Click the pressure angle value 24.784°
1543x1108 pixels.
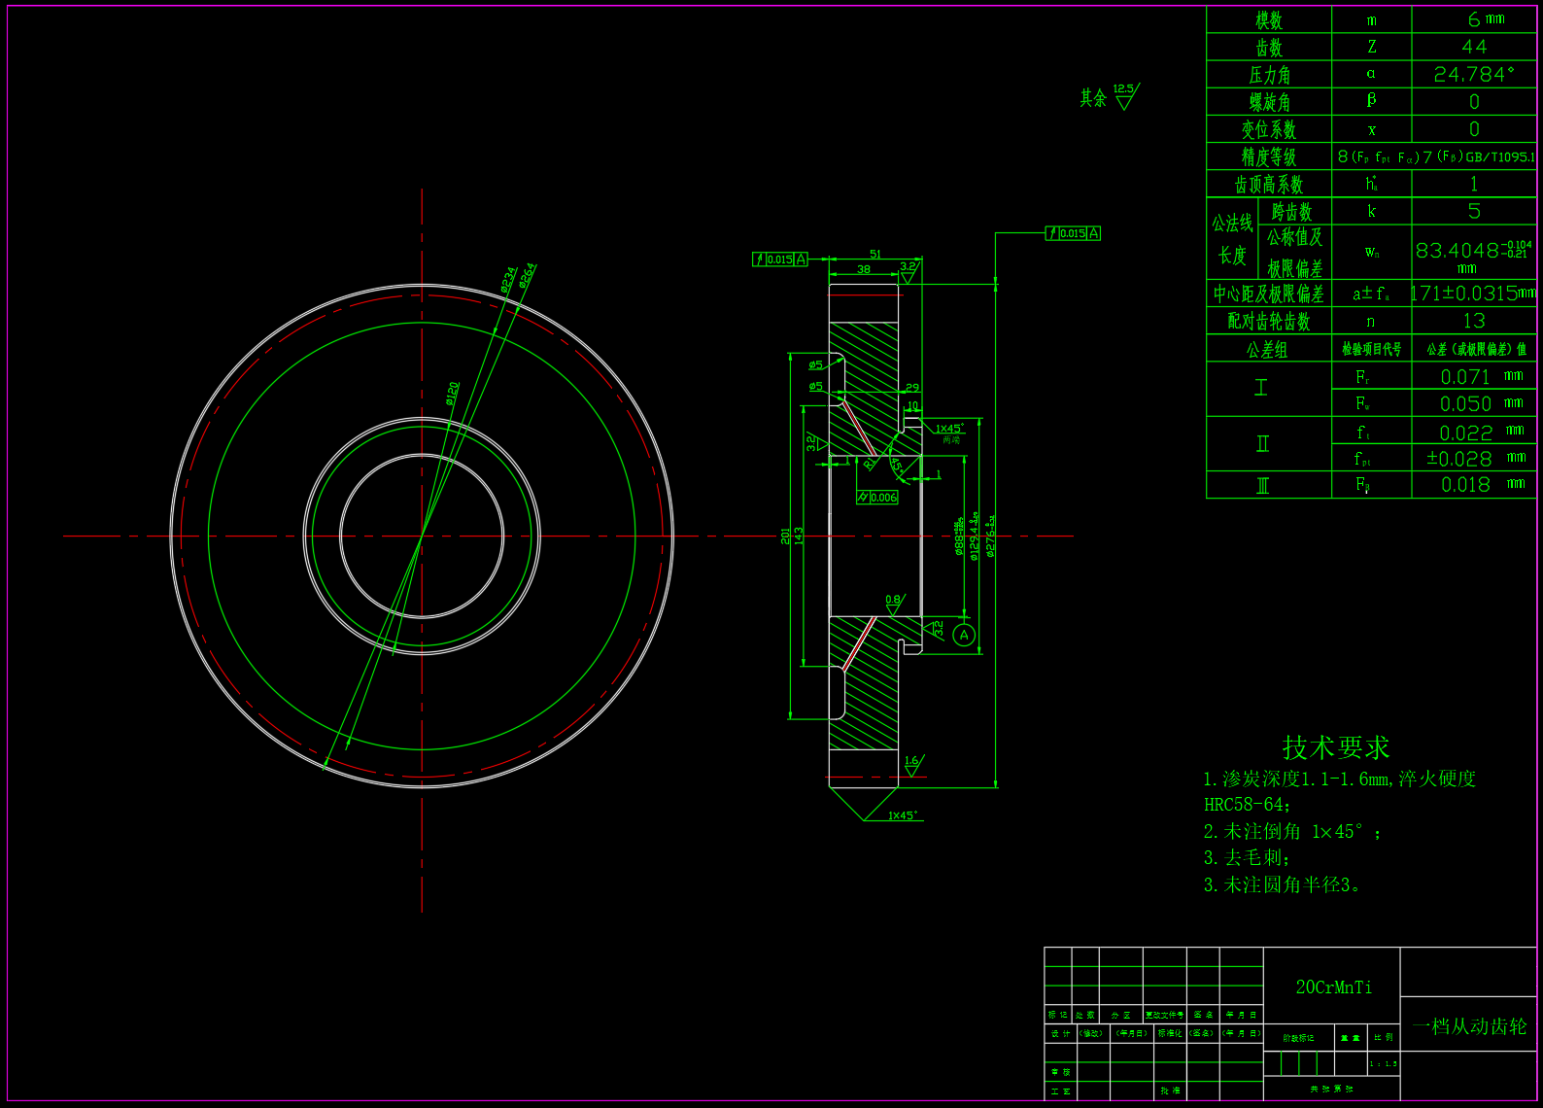[x=1473, y=74]
